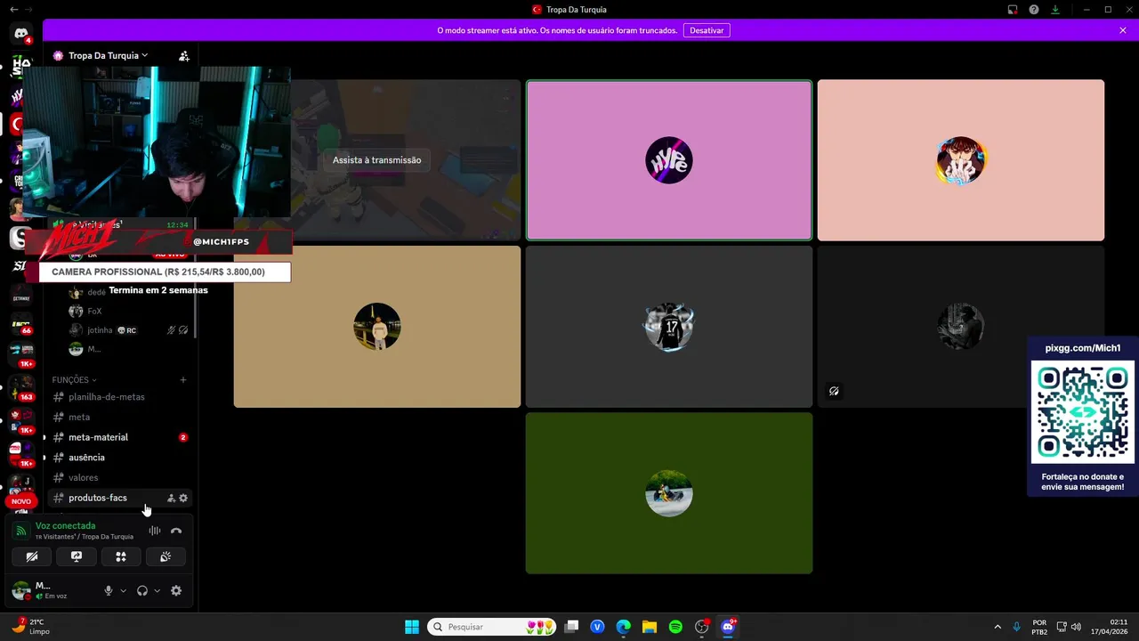Open Windows Start menu
This screenshot has height=641, width=1139.
click(412, 627)
